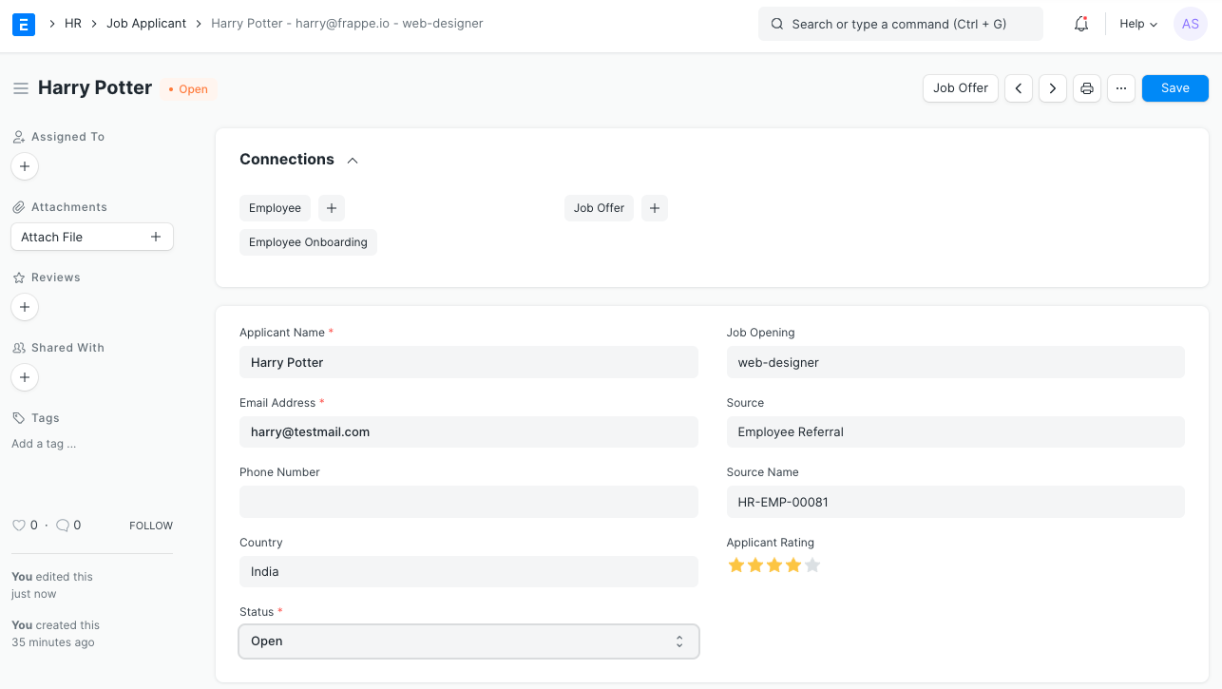Screen dimensions: 1222x689
Task: Click the Email Address field
Action: tap(468, 431)
